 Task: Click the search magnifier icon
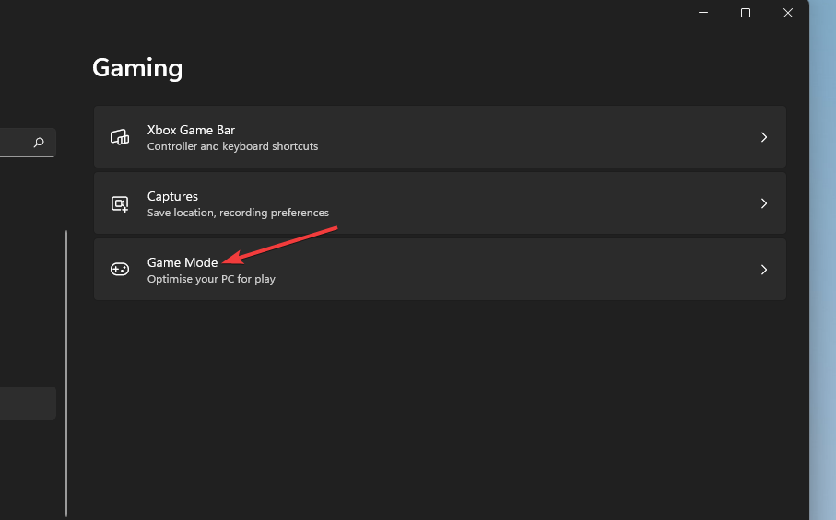click(39, 142)
